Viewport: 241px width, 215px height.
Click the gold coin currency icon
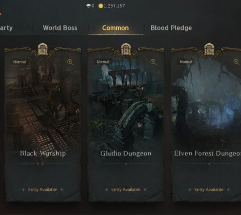point(101,6)
